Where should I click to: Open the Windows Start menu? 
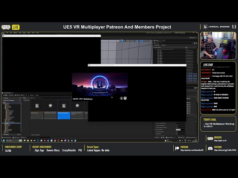click(4, 141)
